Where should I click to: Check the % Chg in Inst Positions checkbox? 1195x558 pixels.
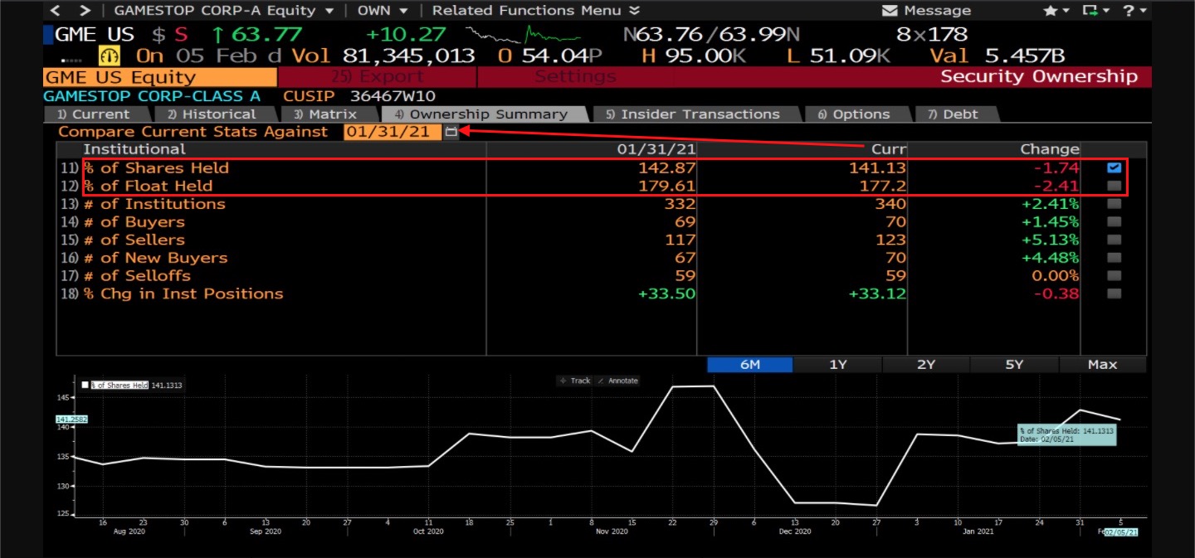pyautogui.click(x=1114, y=294)
